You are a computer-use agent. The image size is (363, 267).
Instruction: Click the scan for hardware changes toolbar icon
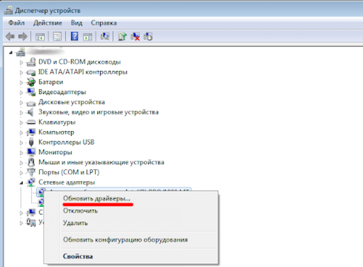[105, 36]
